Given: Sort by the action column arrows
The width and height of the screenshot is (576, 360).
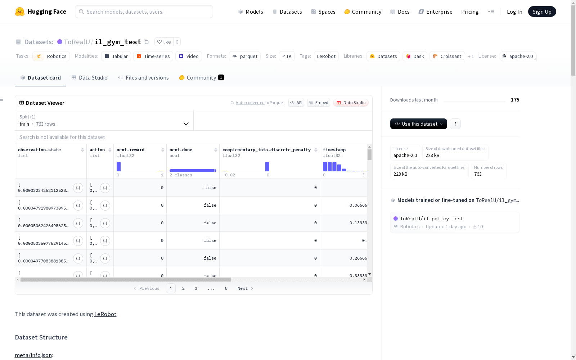Looking at the screenshot, I should 110,150.
